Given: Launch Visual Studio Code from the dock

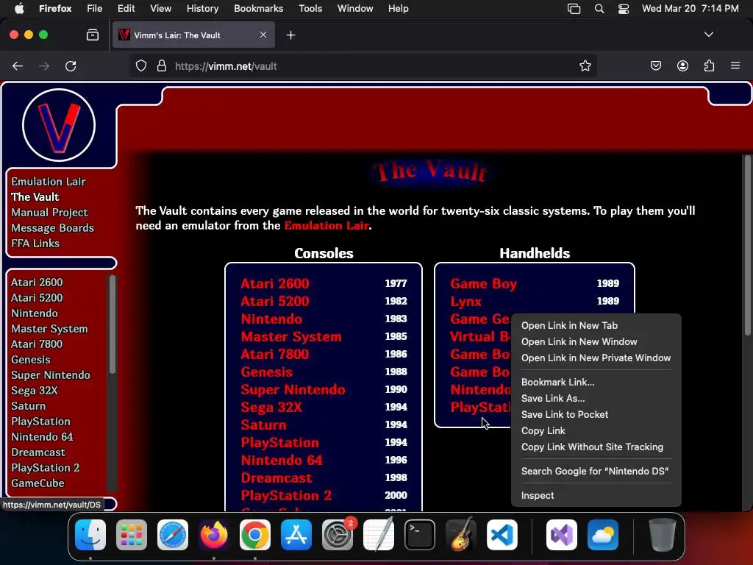Looking at the screenshot, I should click(x=502, y=535).
